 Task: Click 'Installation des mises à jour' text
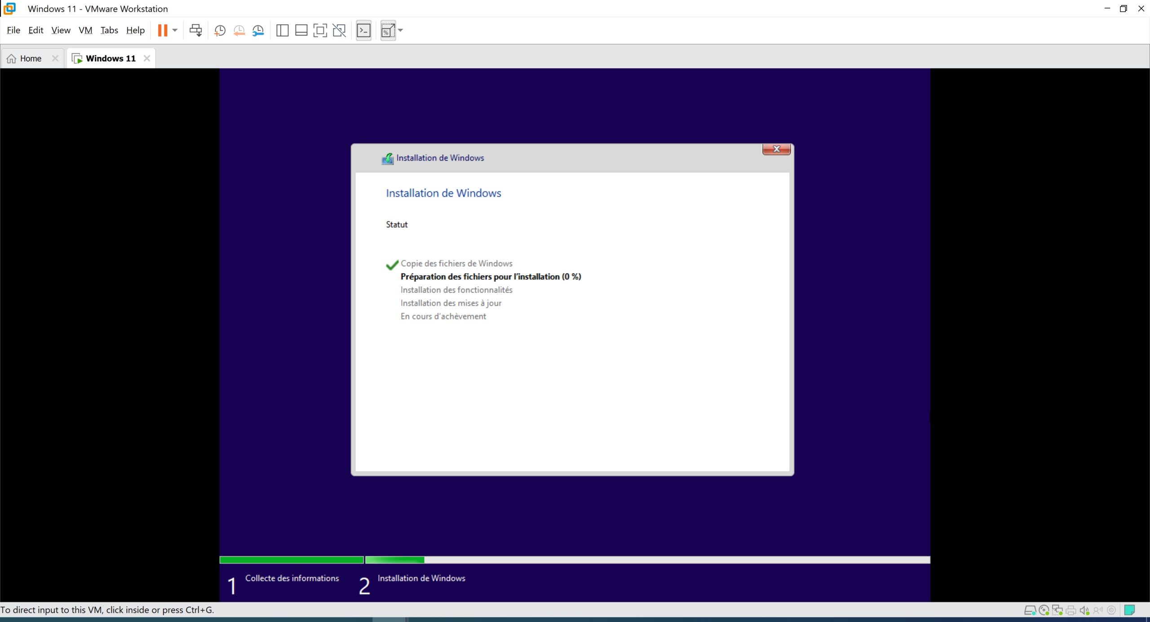click(451, 303)
